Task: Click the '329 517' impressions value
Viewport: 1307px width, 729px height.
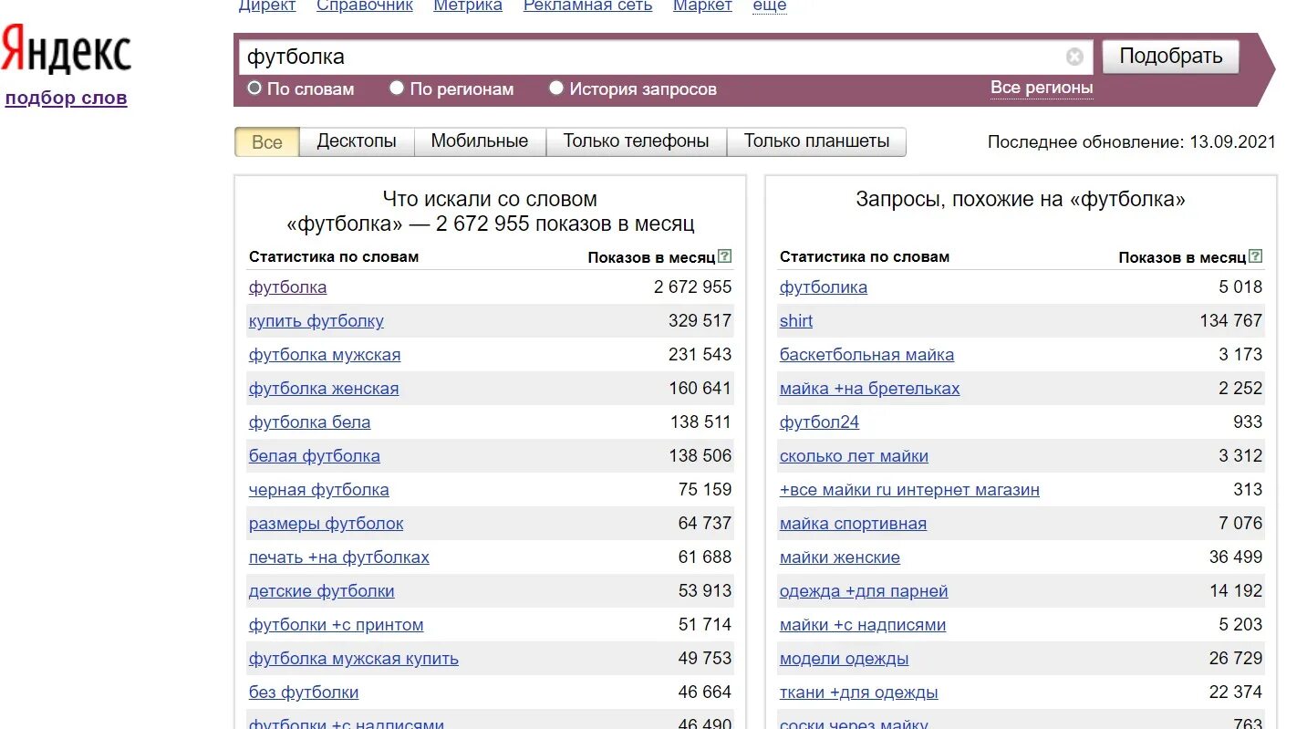Action: pos(700,321)
